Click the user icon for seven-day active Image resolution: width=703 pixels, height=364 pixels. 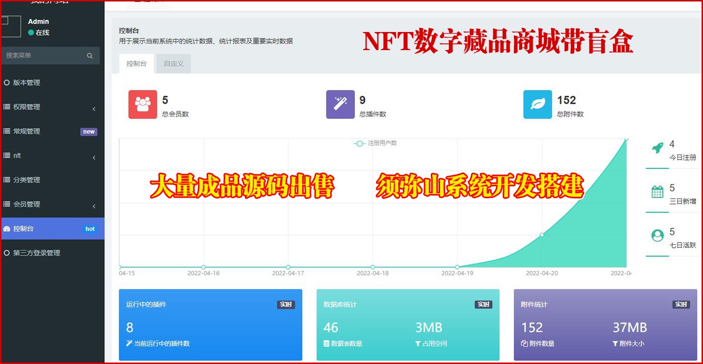click(657, 236)
